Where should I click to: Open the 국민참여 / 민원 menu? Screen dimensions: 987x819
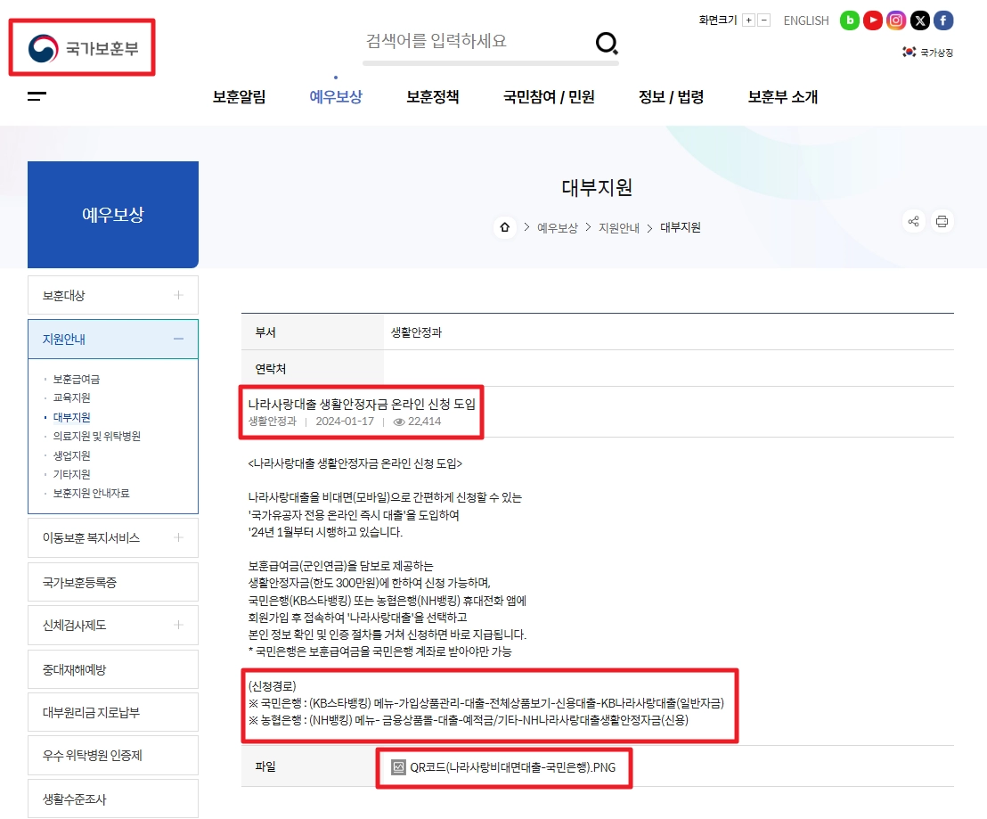tap(549, 97)
